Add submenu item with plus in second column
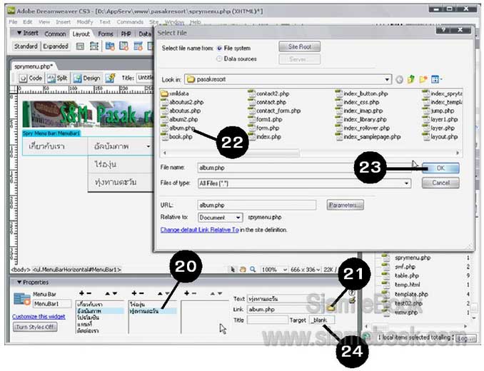This screenshot has height=371, width=484. coord(134,293)
